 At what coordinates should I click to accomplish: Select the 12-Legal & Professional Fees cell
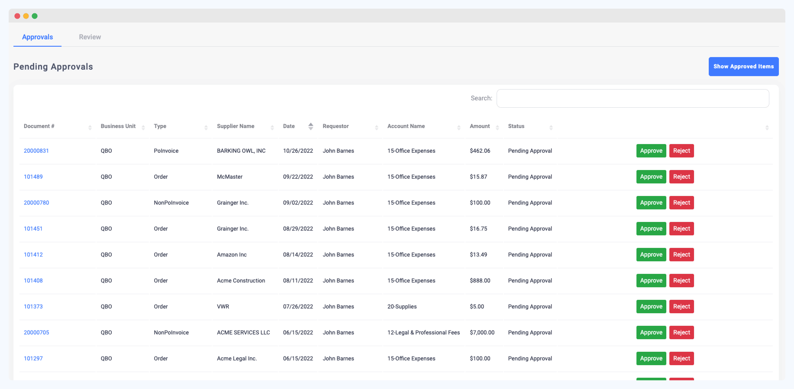click(423, 333)
